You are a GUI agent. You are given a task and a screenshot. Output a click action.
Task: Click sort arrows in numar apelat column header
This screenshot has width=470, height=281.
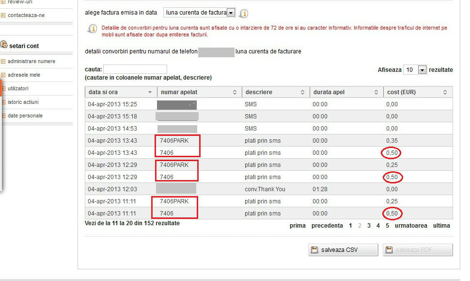[x=235, y=92]
